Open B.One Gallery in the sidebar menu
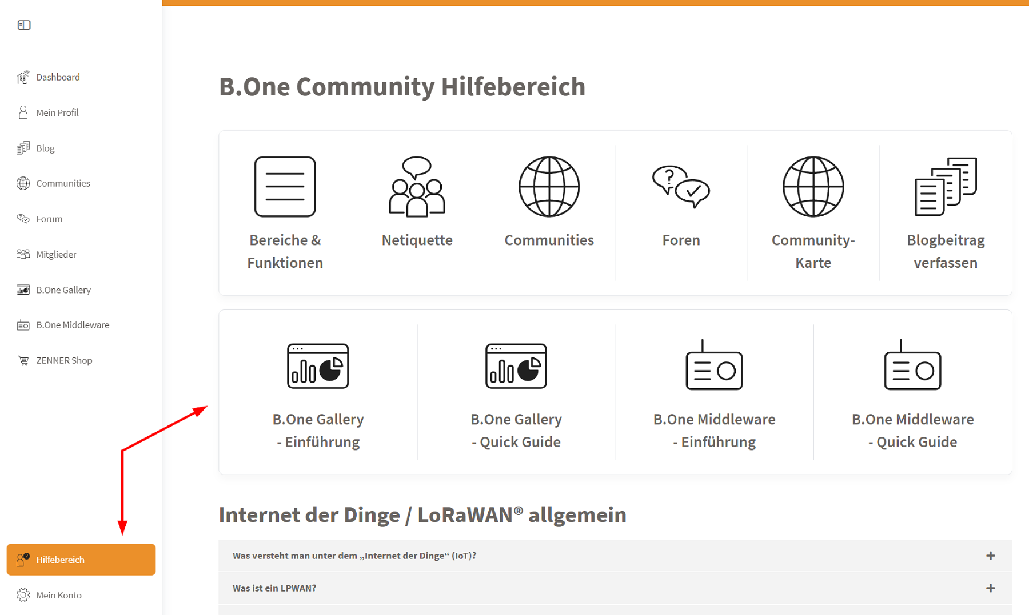 (x=64, y=290)
